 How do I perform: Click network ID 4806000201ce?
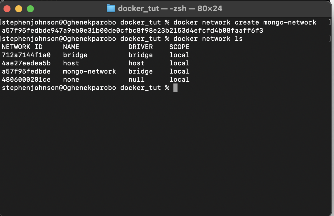26,80
